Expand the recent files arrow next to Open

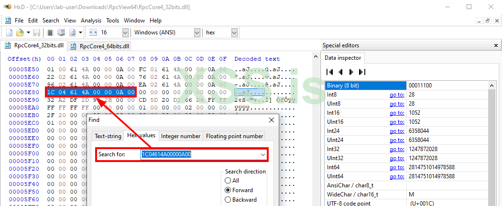pyautogui.click(x=29, y=33)
